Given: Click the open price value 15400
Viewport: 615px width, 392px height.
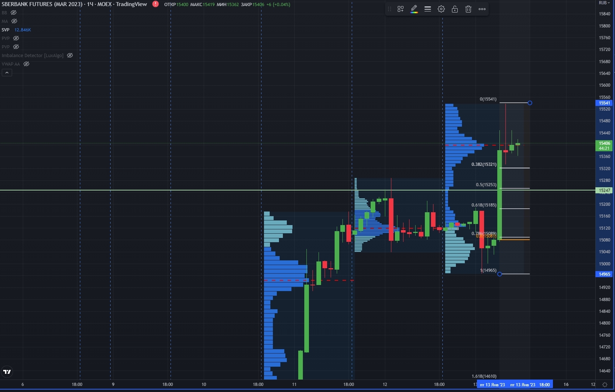Looking at the screenshot, I should tap(182, 5).
